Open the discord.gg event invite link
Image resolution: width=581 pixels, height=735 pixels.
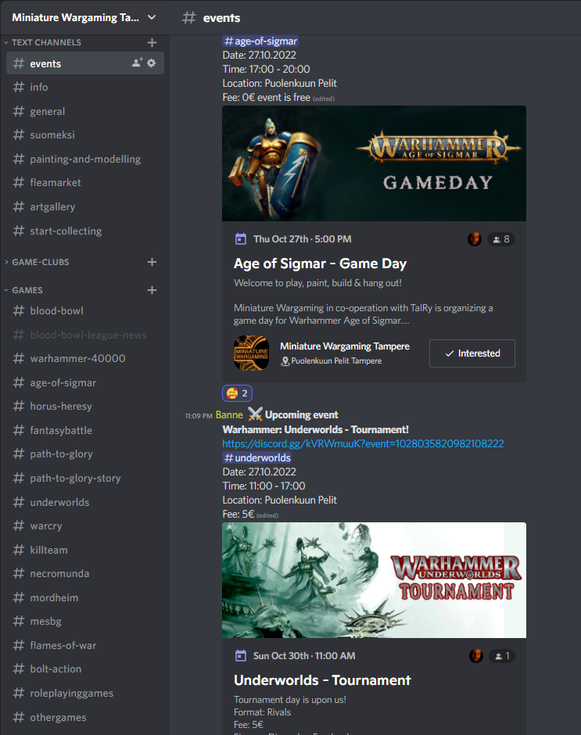pos(363,443)
